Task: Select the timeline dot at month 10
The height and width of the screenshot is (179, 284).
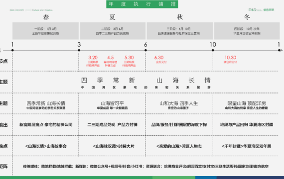Action: click(213, 50)
